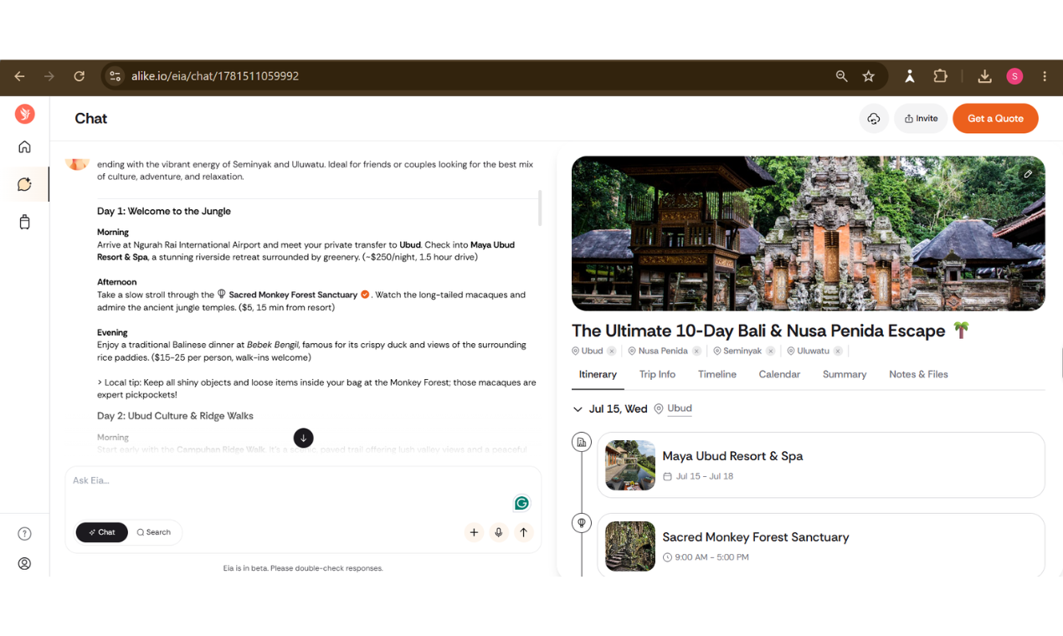Switch to Search mode
The image size is (1063, 636).
[154, 532]
